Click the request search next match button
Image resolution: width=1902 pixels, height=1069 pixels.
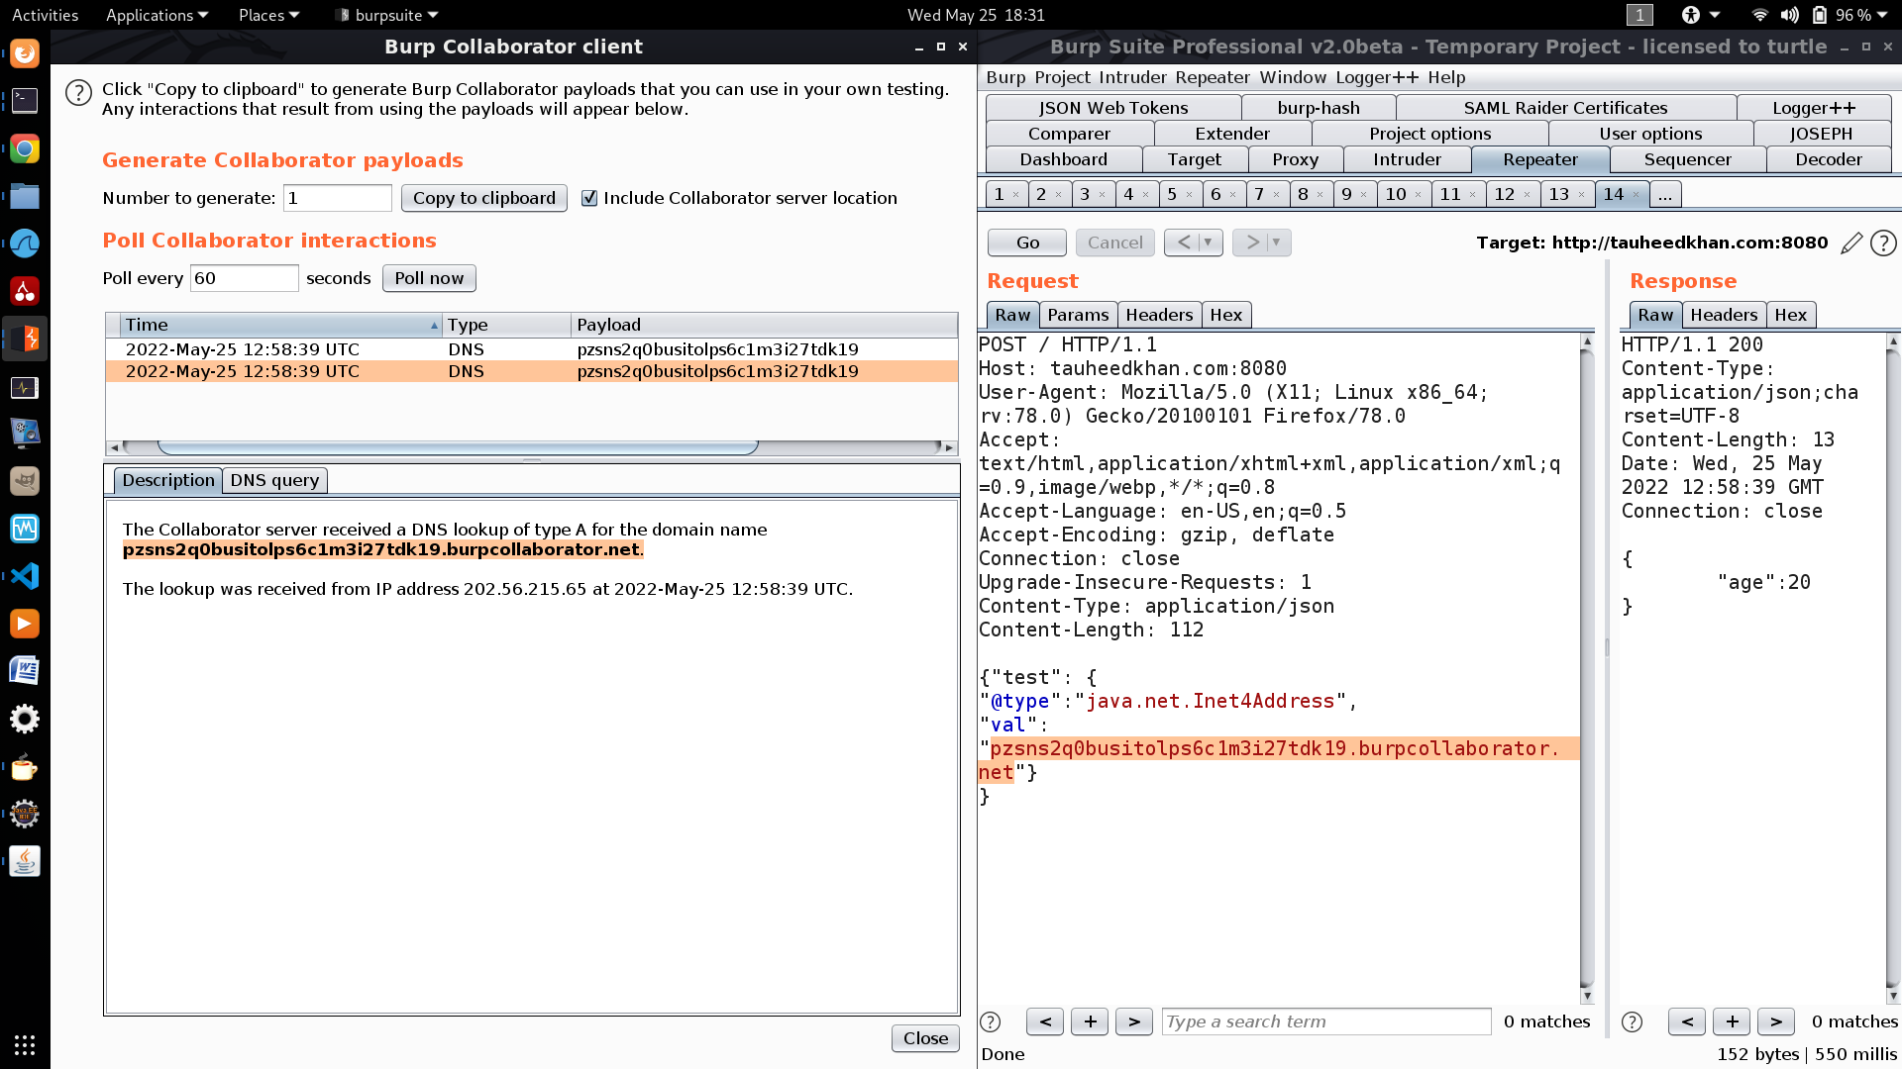pos(1134,1021)
